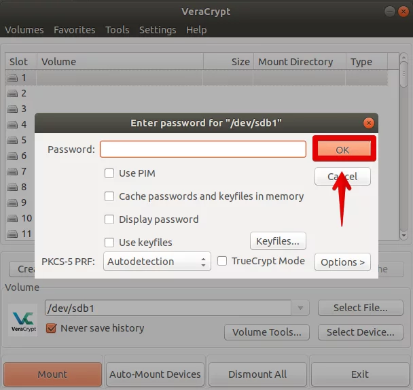Image resolution: width=413 pixels, height=390 pixels.
Task: Sort by the Slot column header
Action: tap(21, 62)
